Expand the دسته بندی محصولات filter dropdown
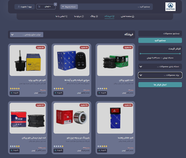Viewport: 186px width, 158px height. coord(160,66)
